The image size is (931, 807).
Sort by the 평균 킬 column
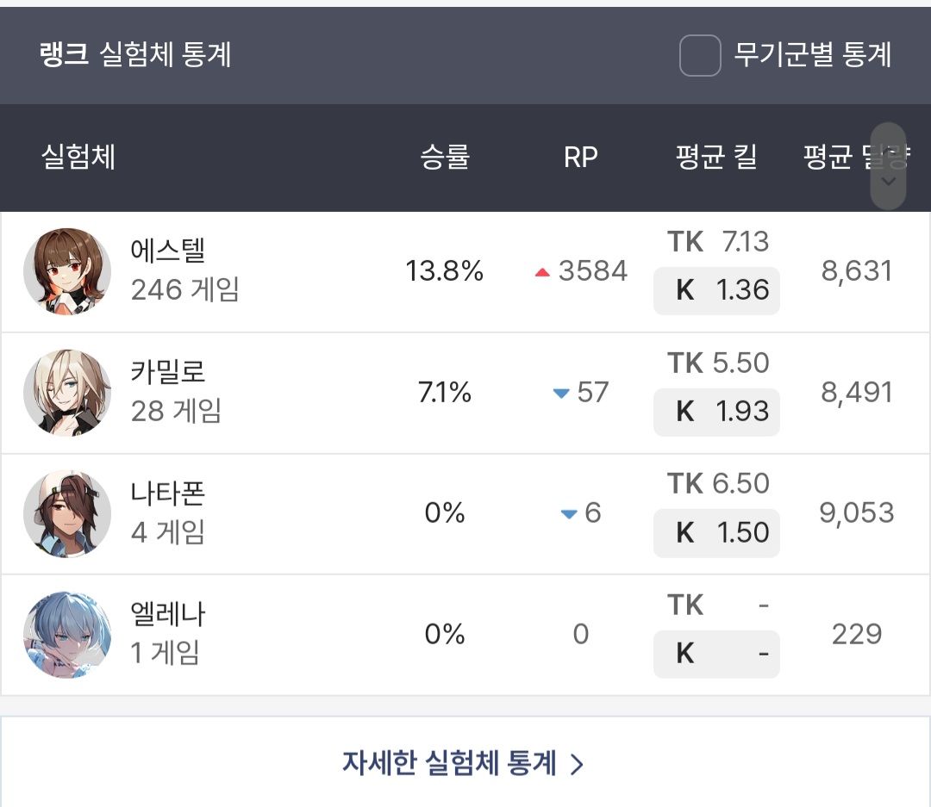click(716, 158)
